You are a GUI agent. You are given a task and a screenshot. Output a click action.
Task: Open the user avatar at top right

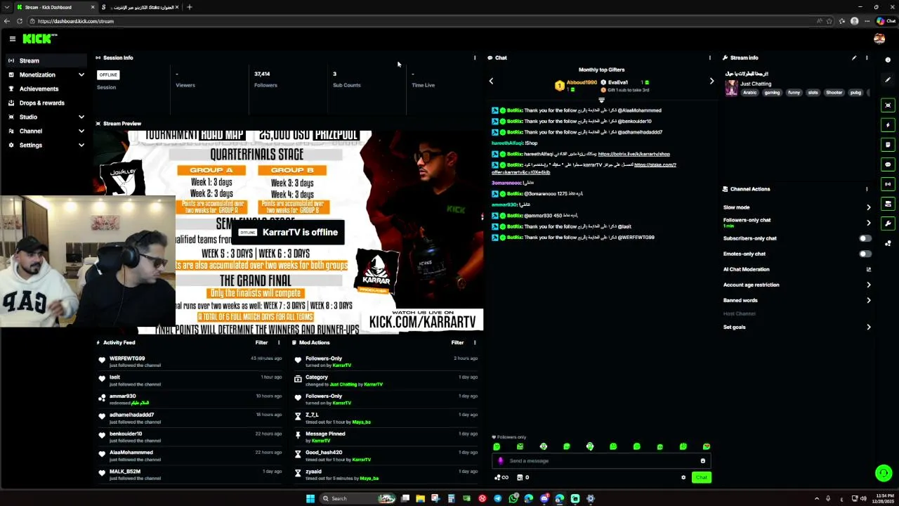coord(879,39)
